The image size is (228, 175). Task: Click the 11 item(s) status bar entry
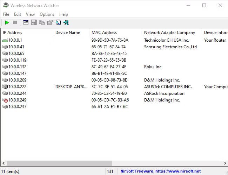[x=10, y=171]
